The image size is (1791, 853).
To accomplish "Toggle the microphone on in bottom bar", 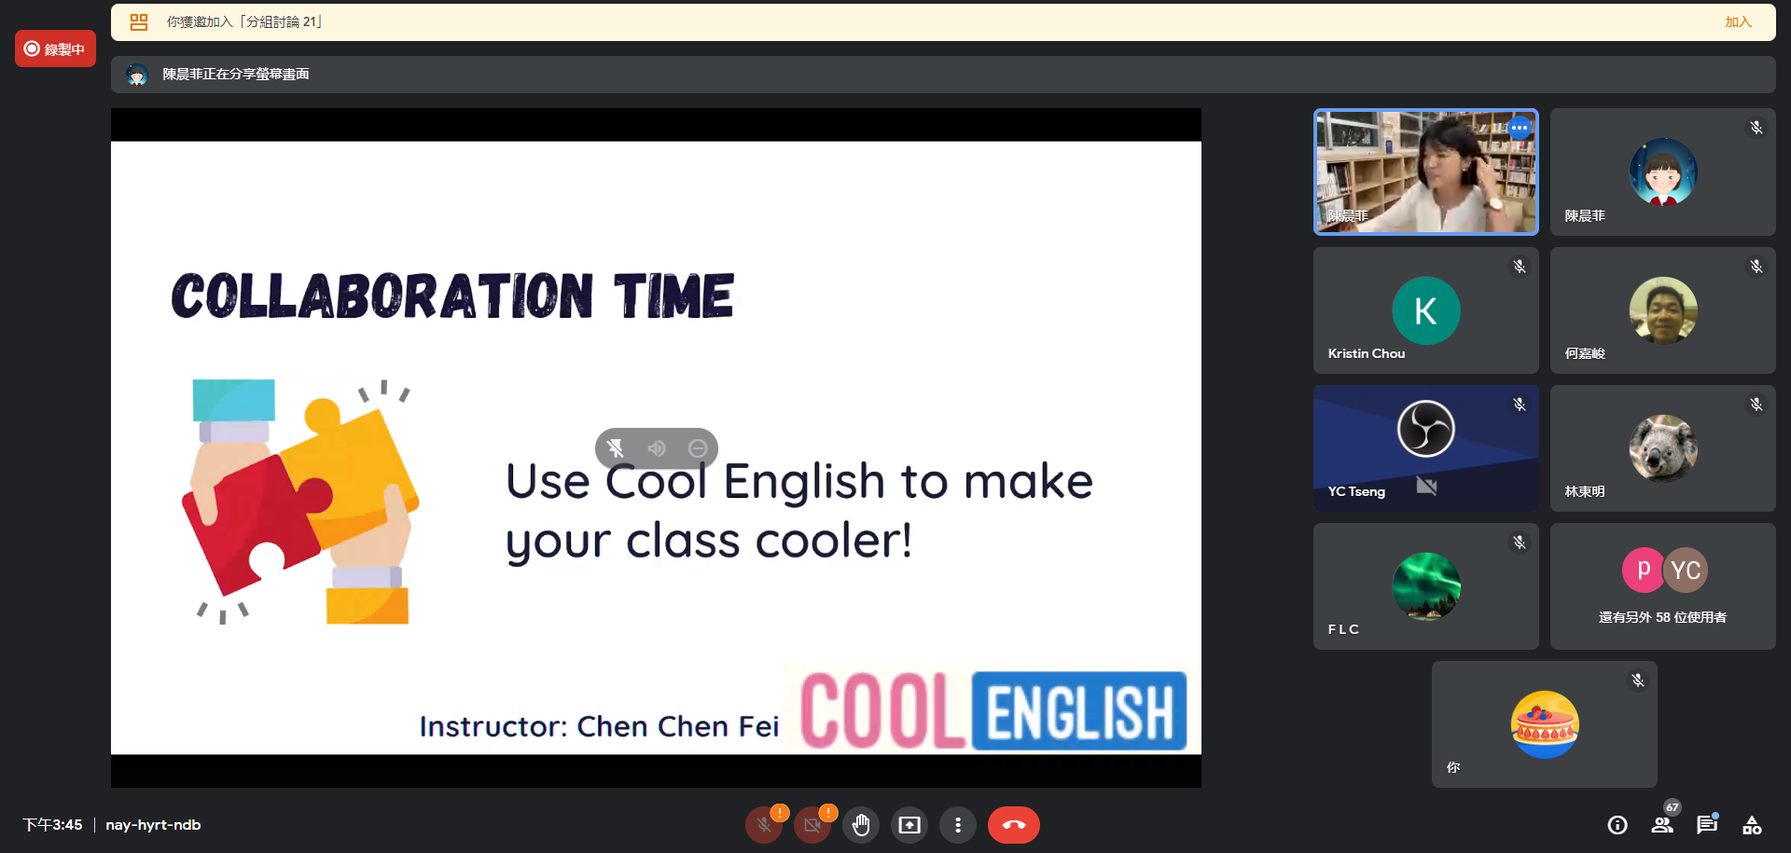I will [764, 825].
